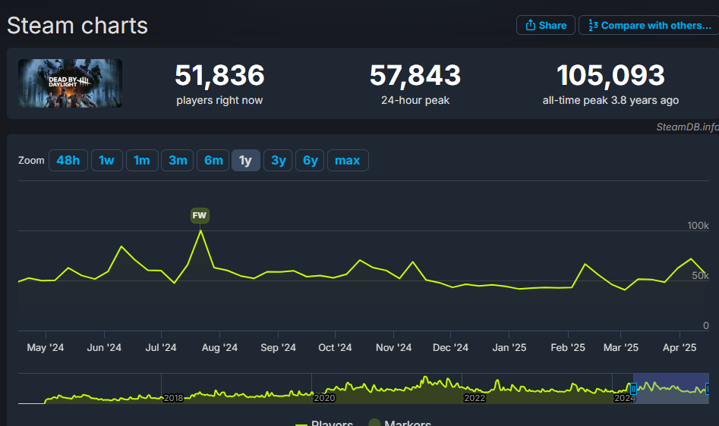The image size is (719, 426).
Task: Set zoom to 3m
Action: click(178, 160)
